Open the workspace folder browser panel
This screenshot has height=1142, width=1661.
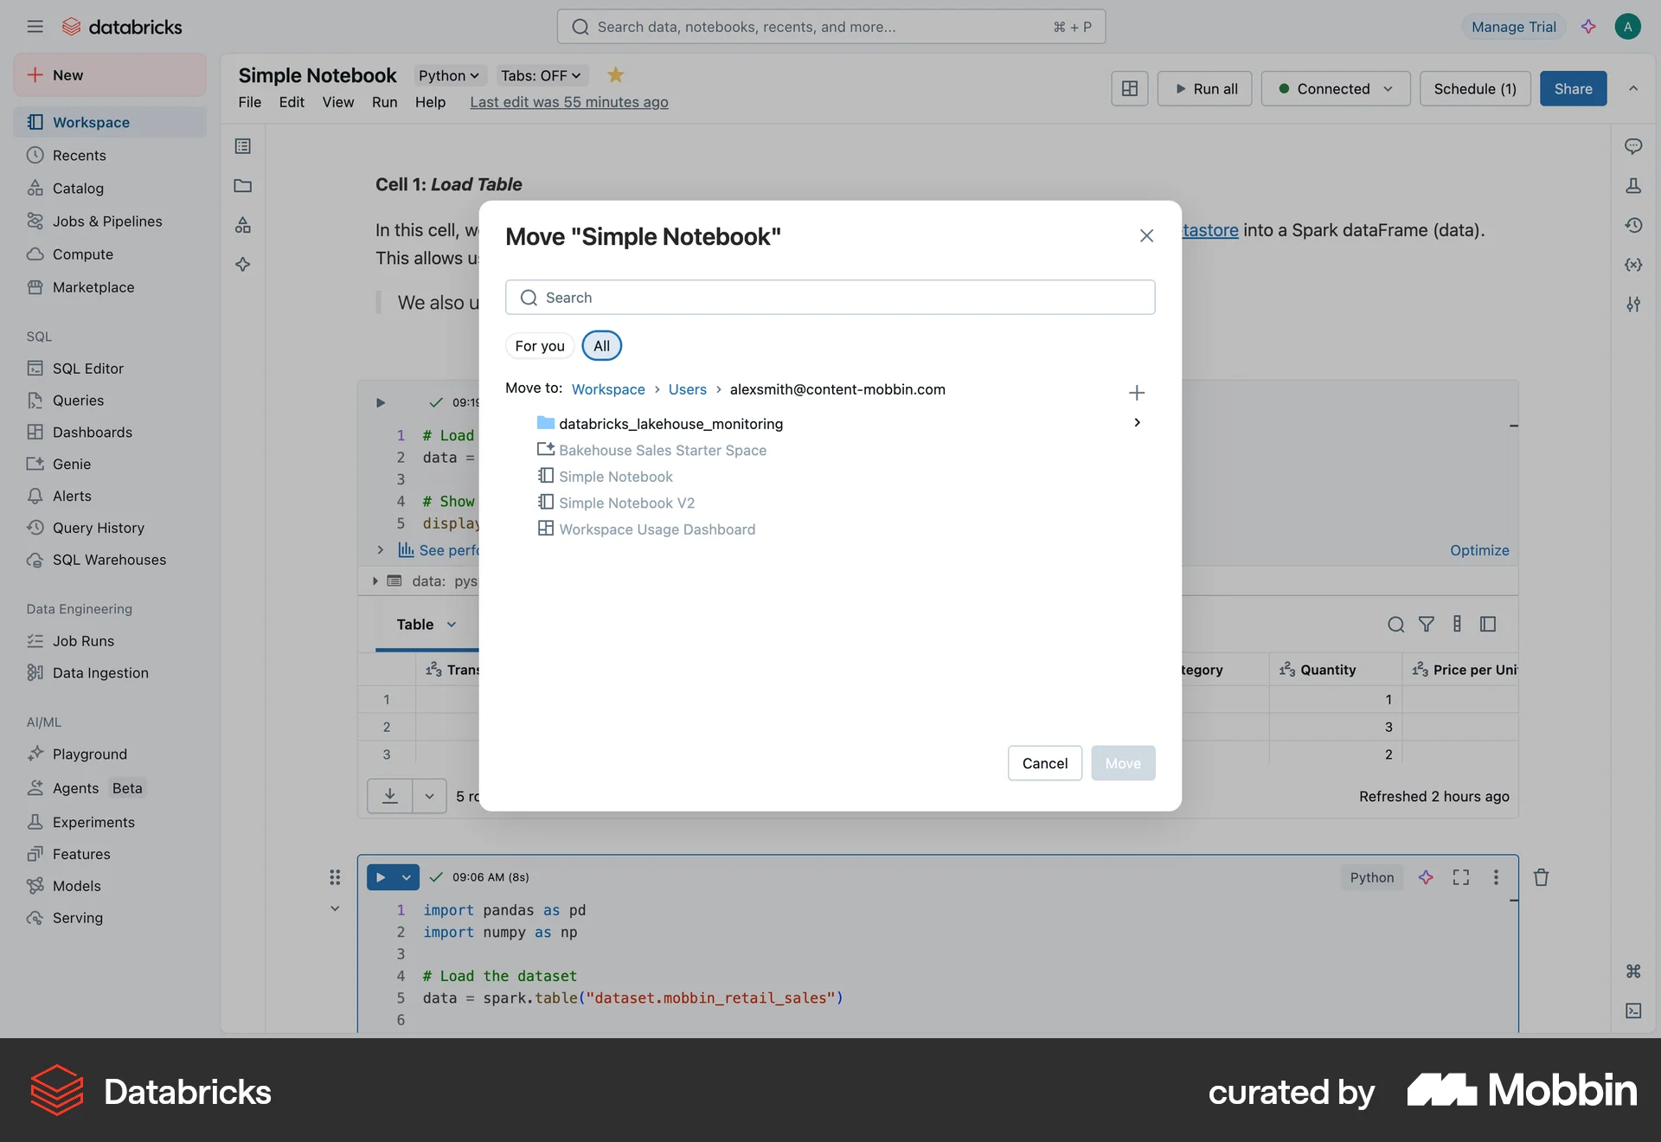242,186
